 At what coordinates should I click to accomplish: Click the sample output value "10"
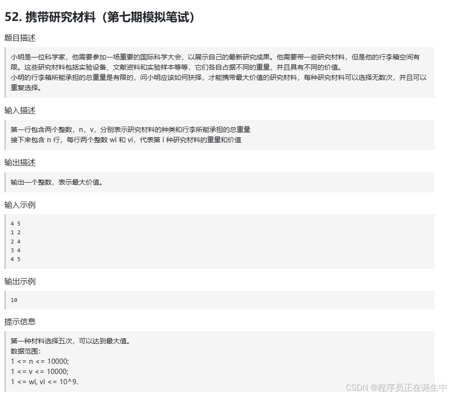(14, 300)
